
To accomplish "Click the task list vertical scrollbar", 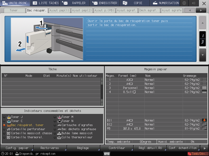I will pos(102,92).
